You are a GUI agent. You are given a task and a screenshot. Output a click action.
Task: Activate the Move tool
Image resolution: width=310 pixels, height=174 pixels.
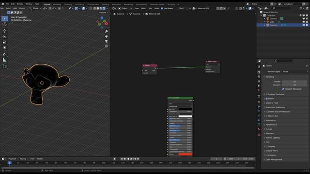(x=4, y=30)
